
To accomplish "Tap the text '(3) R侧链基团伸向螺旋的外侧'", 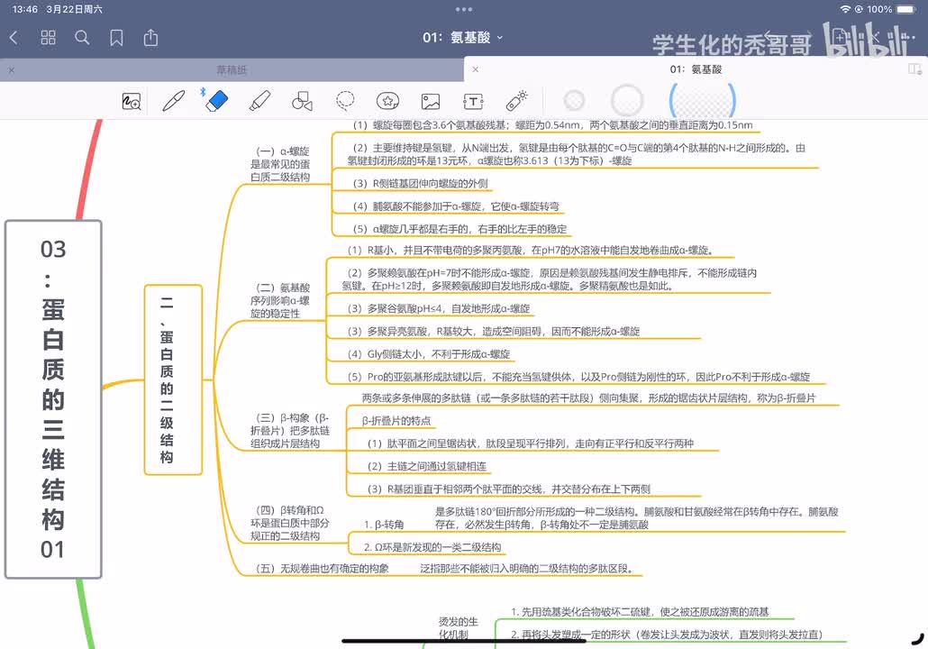I will [420, 184].
